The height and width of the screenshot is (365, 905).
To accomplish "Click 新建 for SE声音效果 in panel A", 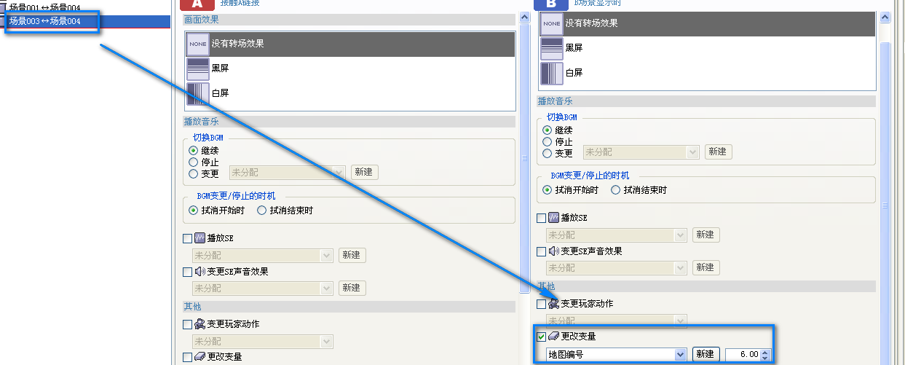I will (352, 288).
